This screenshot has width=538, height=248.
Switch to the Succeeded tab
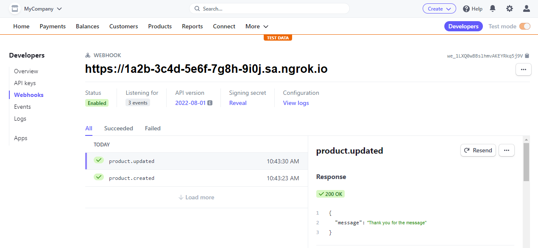point(118,128)
